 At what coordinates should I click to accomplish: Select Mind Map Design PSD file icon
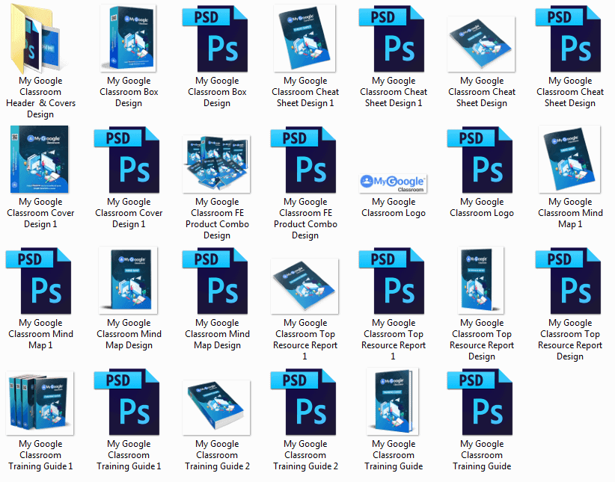(x=215, y=280)
